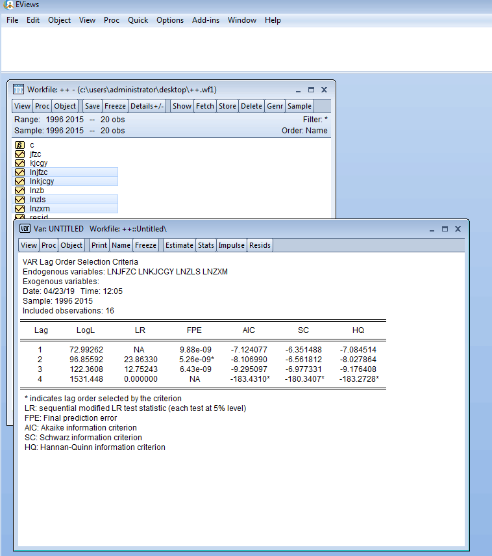Image resolution: width=492 pixels, height=556 pixels.
Task: Click SC value -6.977331
Action: pyautogui.click(x=303, y=369)
